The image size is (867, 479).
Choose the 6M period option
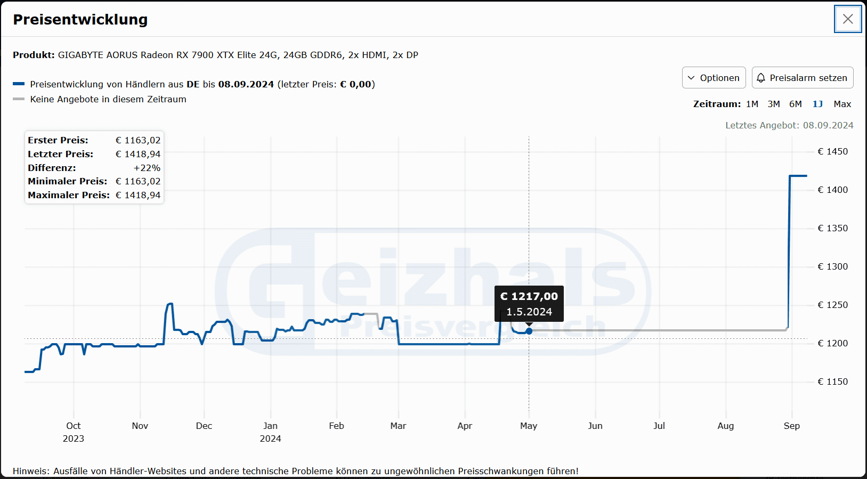pos(796,104)
